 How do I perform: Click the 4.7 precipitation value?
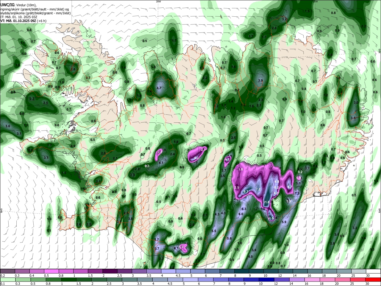pos(159,88)
